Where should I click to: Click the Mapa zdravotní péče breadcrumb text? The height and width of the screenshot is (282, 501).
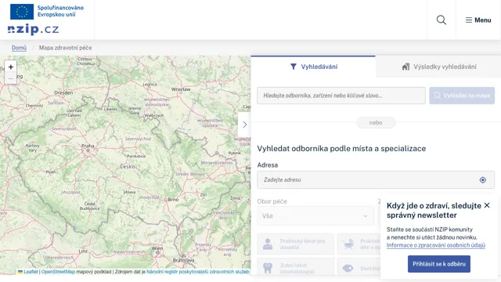pos(65,48)
